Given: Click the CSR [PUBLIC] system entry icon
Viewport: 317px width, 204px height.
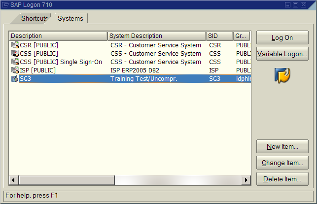Looking at the screenshot, I should [x=15, y=45].
